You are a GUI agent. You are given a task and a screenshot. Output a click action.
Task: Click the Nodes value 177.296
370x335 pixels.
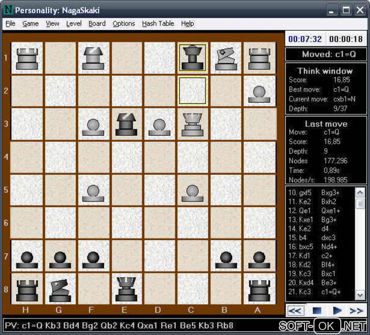[335, 161]
